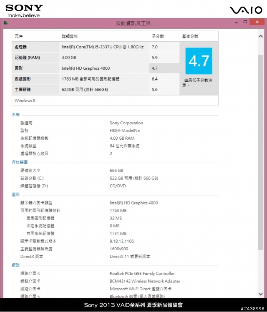Click the Intel Core i5-3337U CPU text
267x312 pixels.
point(103,47)
